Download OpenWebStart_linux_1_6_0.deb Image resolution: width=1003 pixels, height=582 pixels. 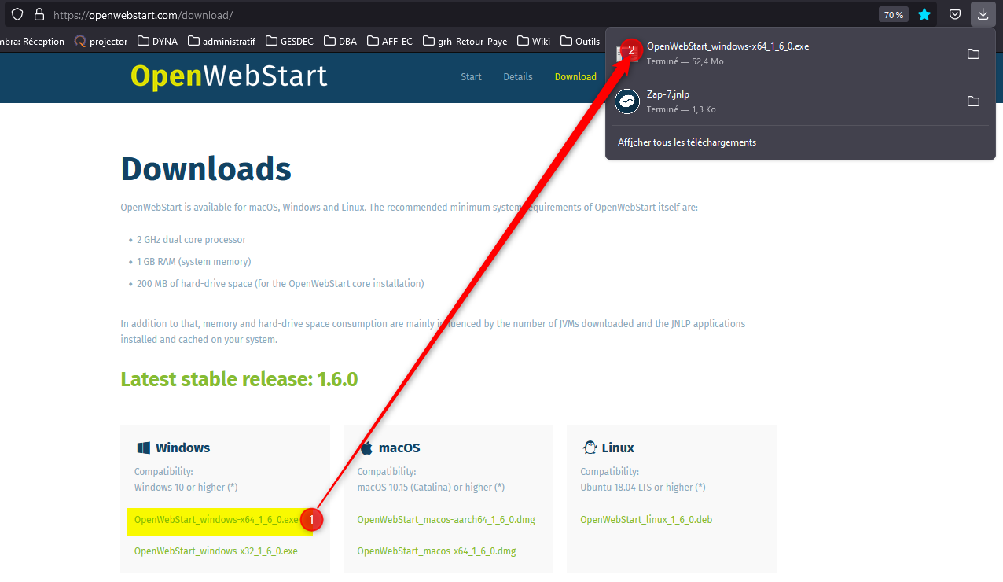coord(645,519)
